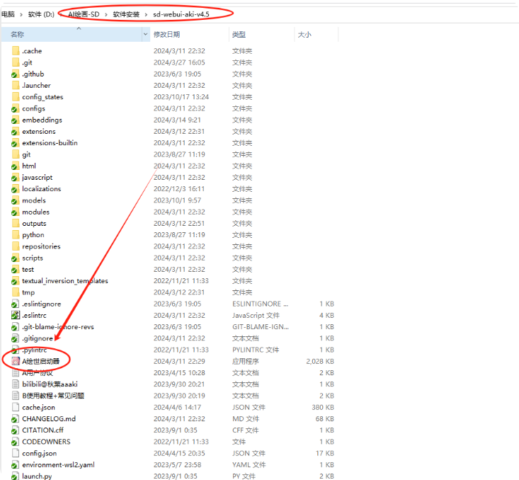Select the bilibili@秋葉aaaki text file icon
The width and height of the screenshot is (519, 480).
(x=16, y=384)
